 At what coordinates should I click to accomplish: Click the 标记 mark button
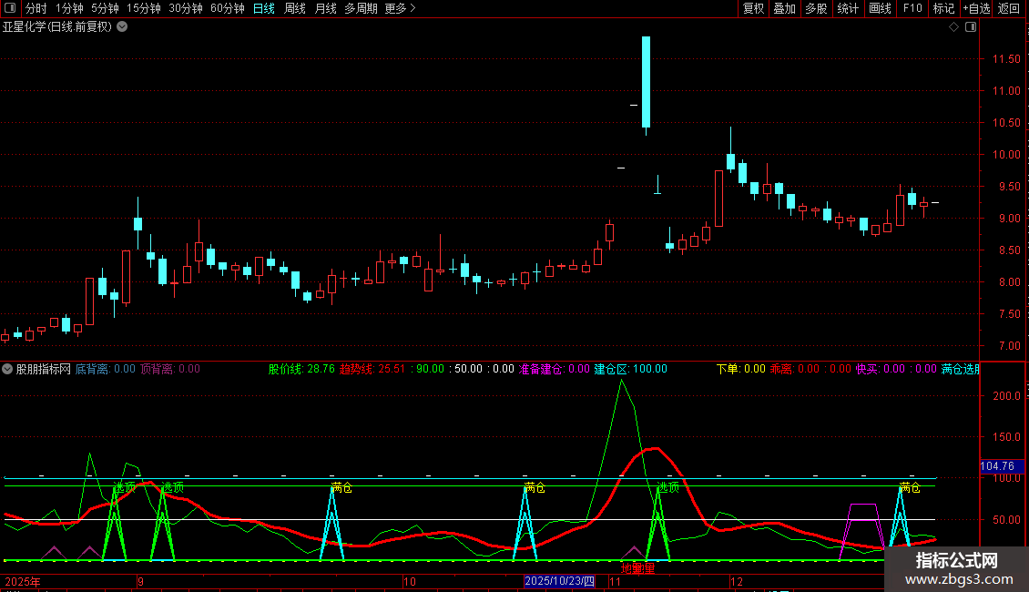point(943,8)
